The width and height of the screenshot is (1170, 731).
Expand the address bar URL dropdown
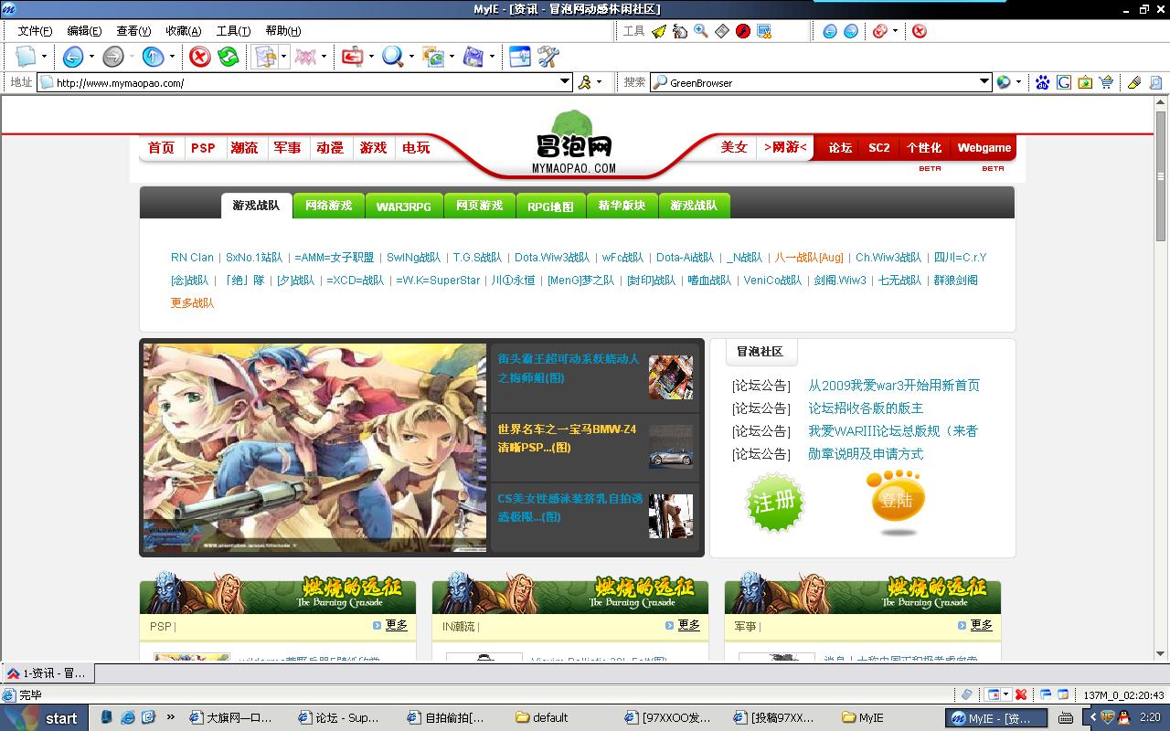point(565,82)
